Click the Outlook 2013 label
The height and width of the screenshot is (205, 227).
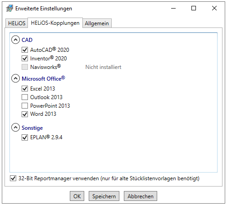46,97
